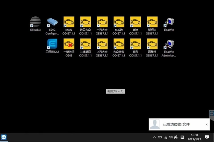Click the battery tray icon

tap(160, 137)
